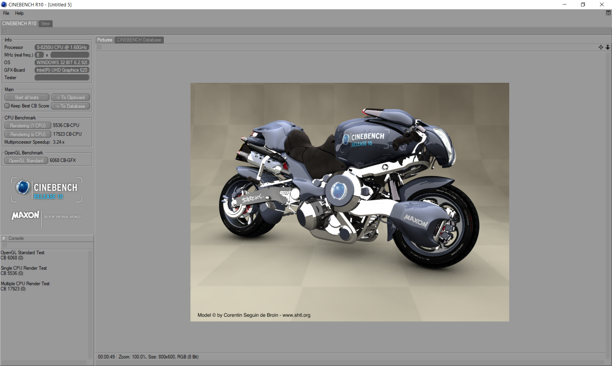Switch to the CINEBENCH Database tab
612x366 pixels.
pyautogui.click(x=139, y=40)
